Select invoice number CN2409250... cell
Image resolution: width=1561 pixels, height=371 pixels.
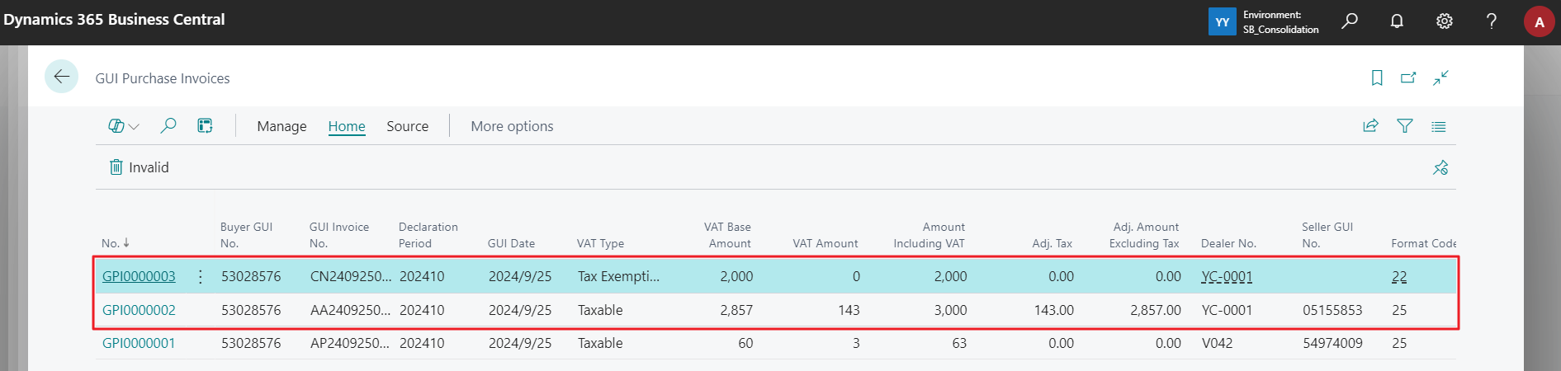coord(351,277)
